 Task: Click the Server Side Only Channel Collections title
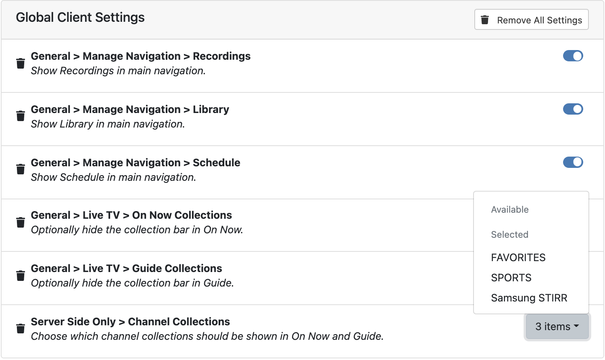pyautogui.click(x=130, y=322)
